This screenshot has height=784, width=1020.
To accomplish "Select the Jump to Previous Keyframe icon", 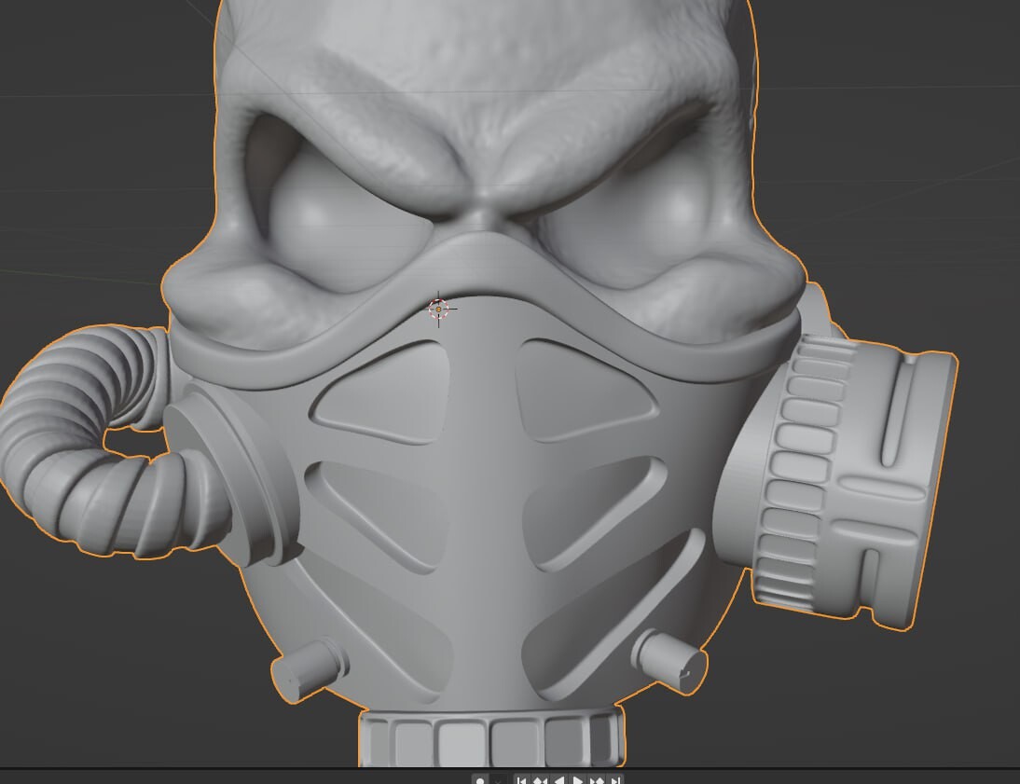I will tap(541, 778).
